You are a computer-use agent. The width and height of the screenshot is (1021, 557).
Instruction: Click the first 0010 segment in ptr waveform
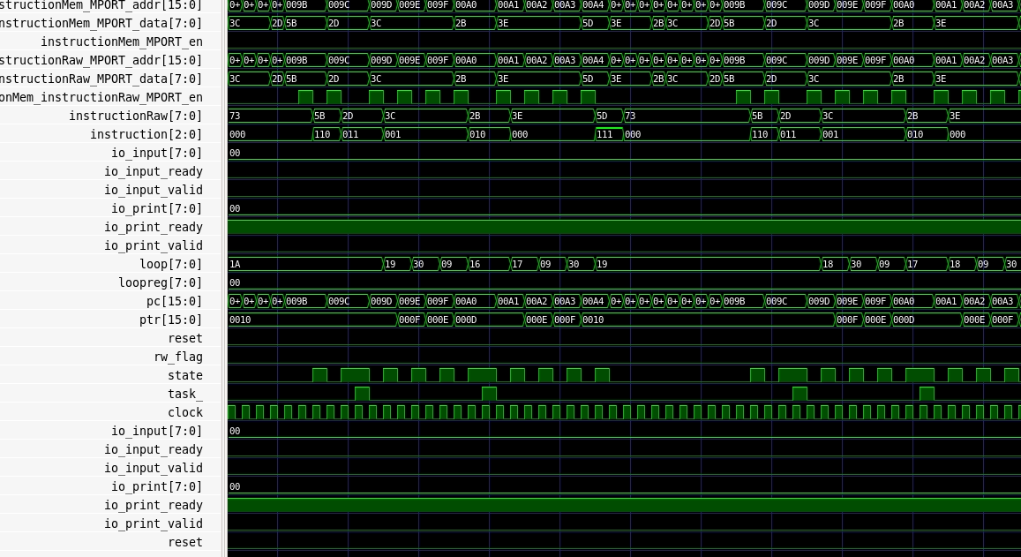(x=312, y=320)
